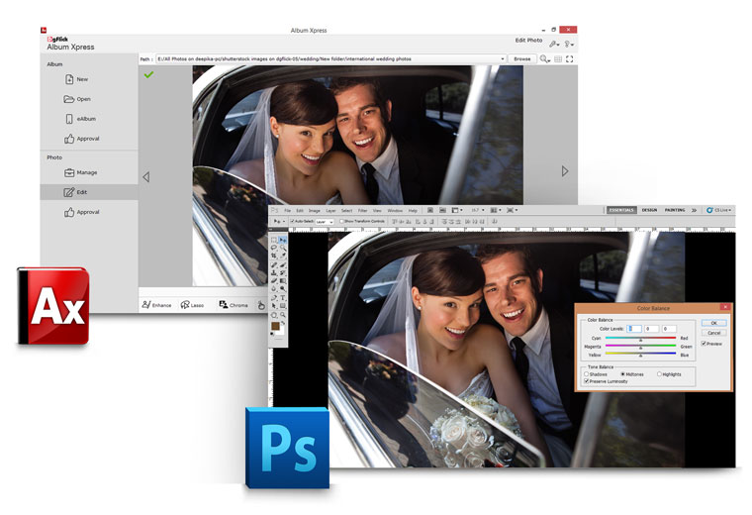Click the eAlbum sidebar item

click(x=85, y=119)
